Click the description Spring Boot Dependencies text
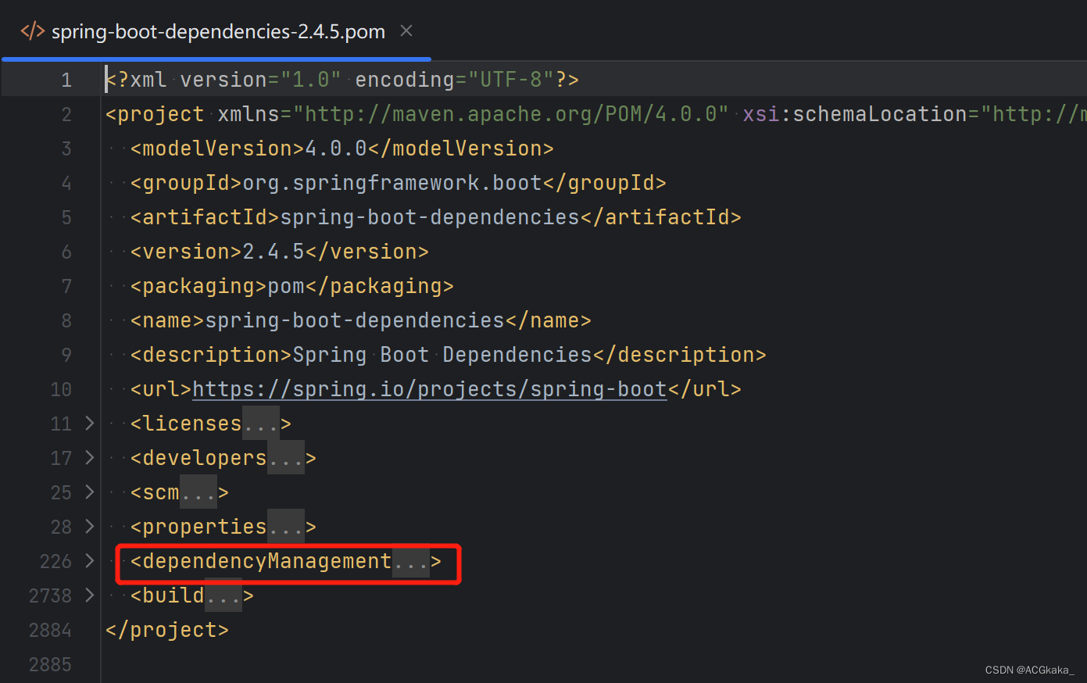This screenshot has width=1087, height=683. tap(449, 355)
